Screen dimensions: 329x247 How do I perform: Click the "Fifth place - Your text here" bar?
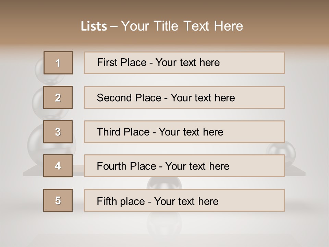184,200
